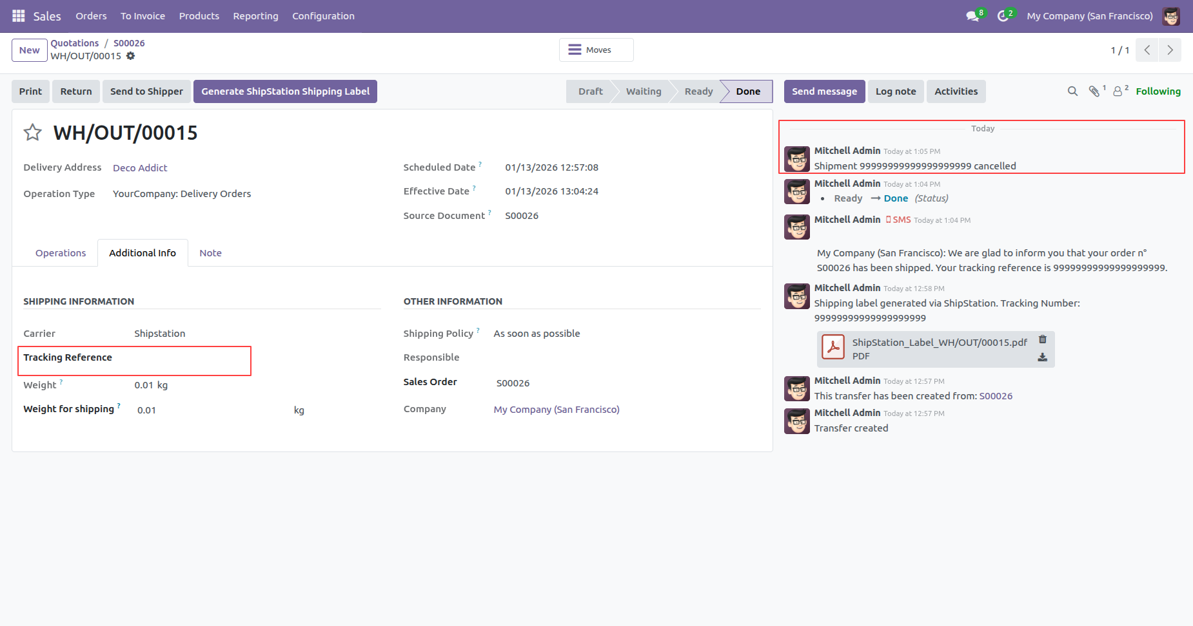Open the Configuration menu
This screenshot has width=1193, height=626.
pos(323,16)
